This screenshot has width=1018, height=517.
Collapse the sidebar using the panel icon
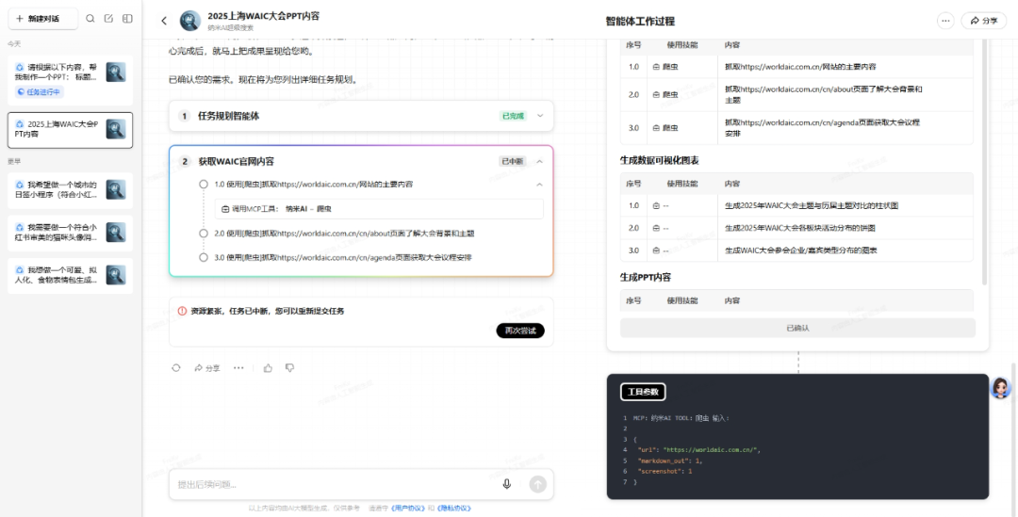[x=127, y=19]
